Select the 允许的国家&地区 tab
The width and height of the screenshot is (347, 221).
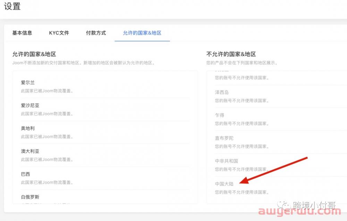tap(142, 33)
